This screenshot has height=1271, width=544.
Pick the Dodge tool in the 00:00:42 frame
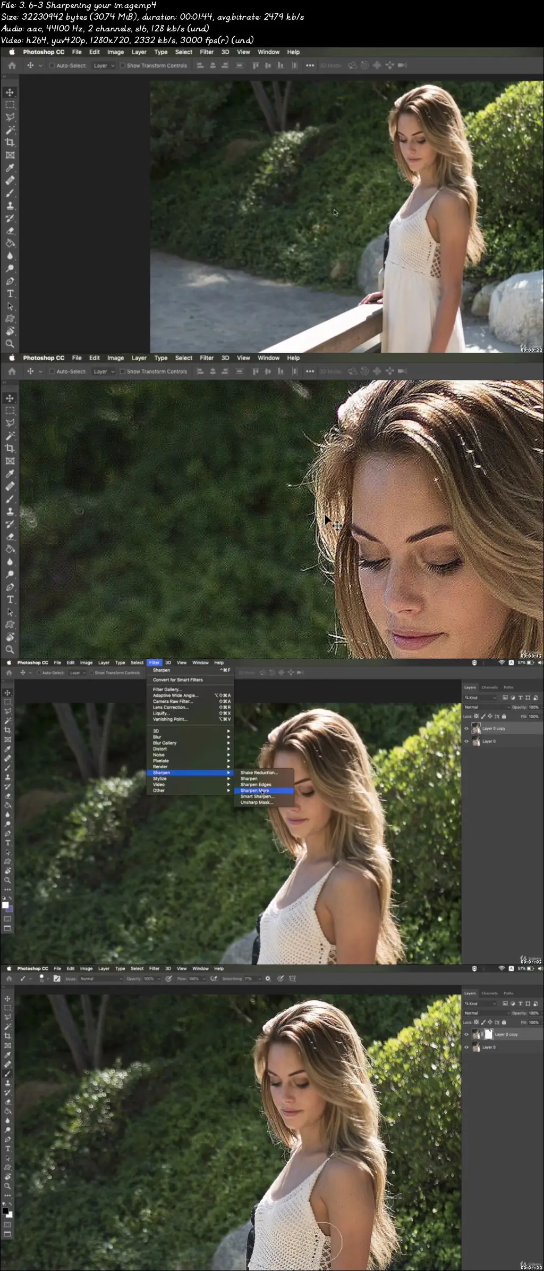pyautogui.click(x=10, y=575)
